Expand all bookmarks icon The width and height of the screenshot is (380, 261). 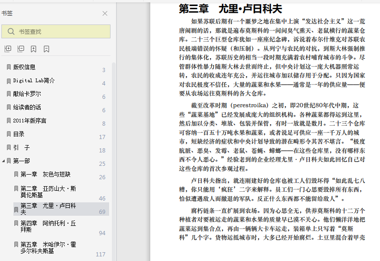8,49
